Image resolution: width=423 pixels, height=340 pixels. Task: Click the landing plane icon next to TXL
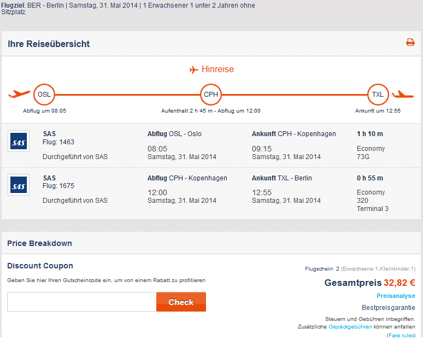coord(403,95)
